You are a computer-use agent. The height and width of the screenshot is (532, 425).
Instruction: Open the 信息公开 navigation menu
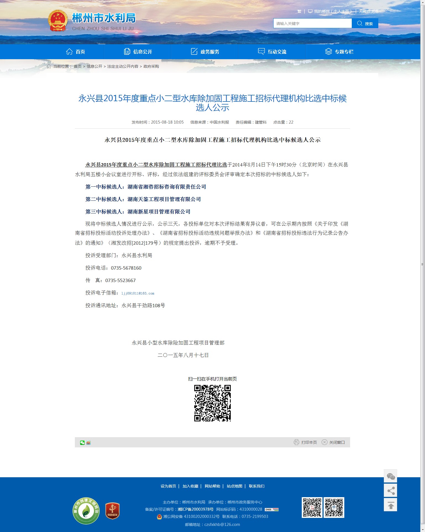click(138, 52)
